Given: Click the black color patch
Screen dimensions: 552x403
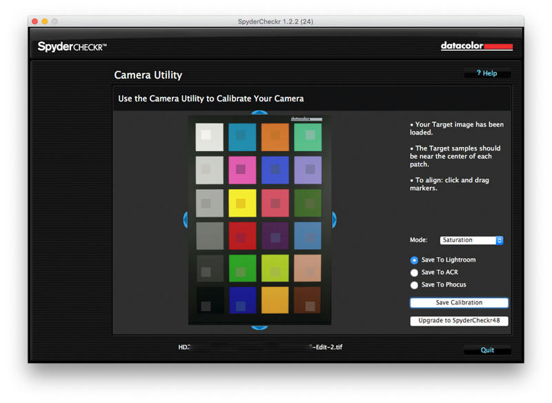Looking at the screenshot, I should coord(210,300).
